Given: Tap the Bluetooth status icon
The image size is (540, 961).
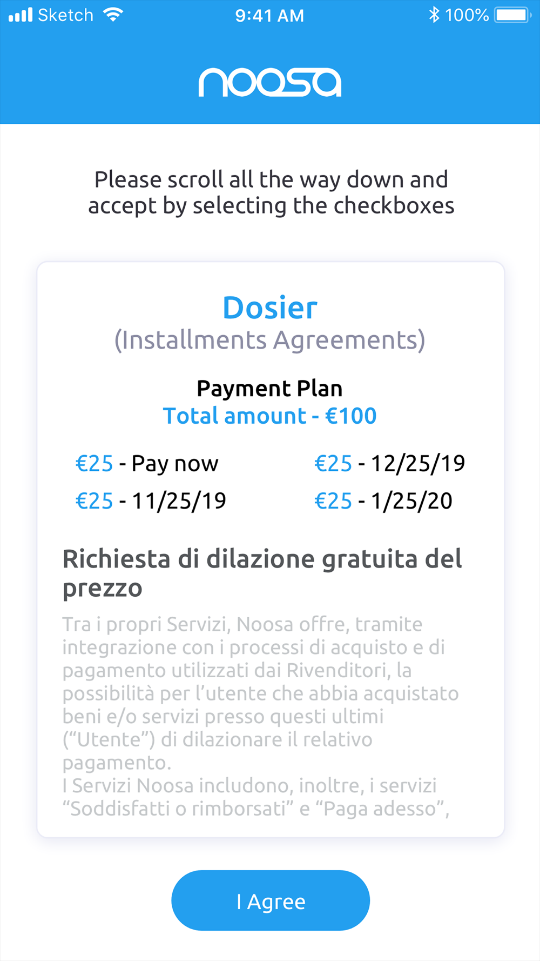Looking at the screenshot, I should [434, 15].
